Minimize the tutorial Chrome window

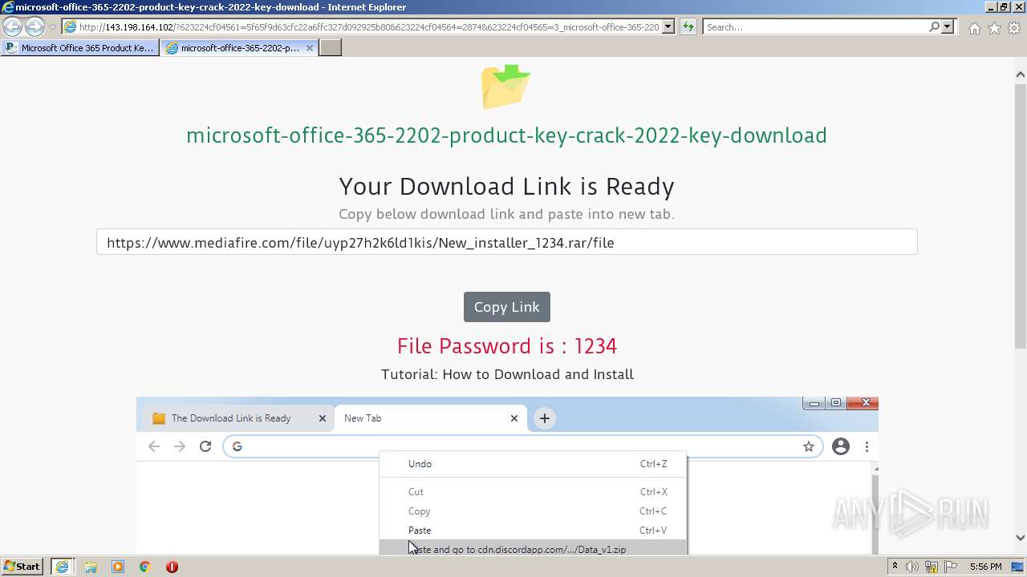(x=814, y=403)
